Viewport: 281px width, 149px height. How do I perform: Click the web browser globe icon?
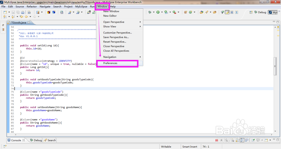coord(62,12)
